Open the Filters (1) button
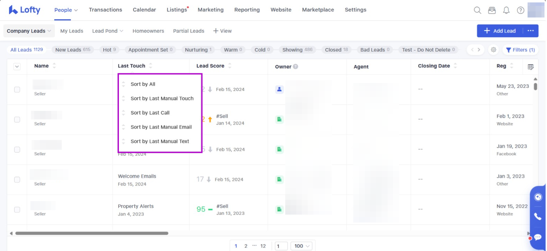 click(520, 50)
